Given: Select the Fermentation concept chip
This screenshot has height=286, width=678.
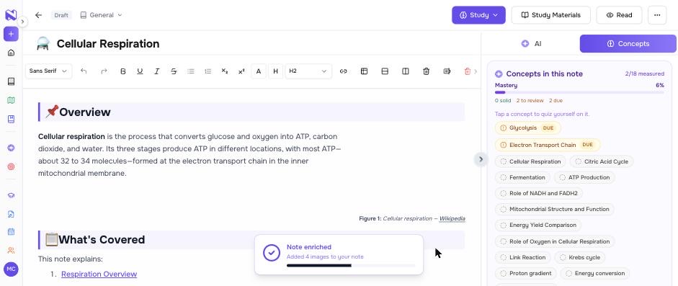Looking at the screenshot, I should [523, 177].
